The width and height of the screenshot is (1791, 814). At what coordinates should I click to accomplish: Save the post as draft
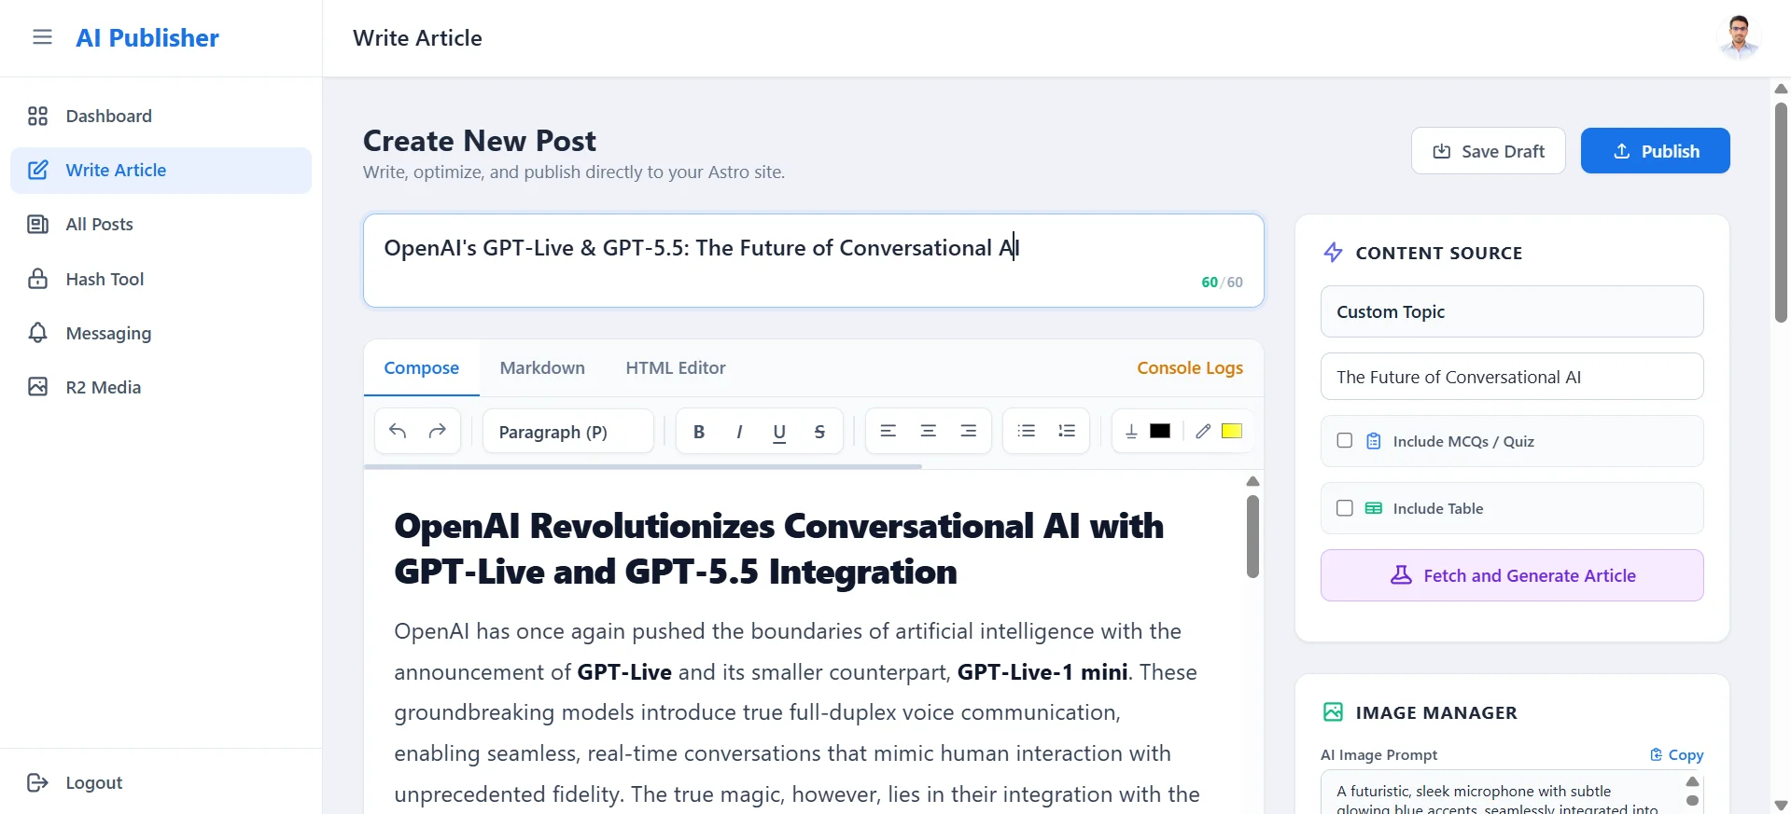tap(1488, 151)
